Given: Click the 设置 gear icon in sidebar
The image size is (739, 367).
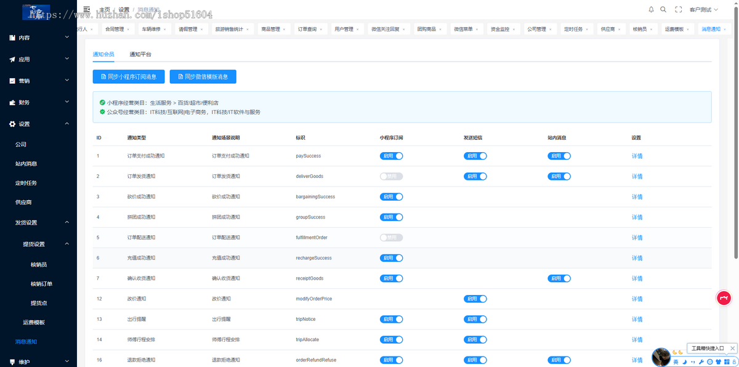Looking at the screenshot, I should coord(12,124).
